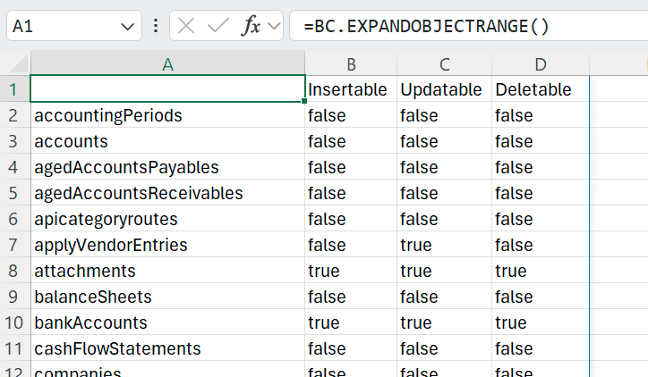The image size is (648, 377).
Task: Open Insert Function fx dialog
Action: point(252,26)
